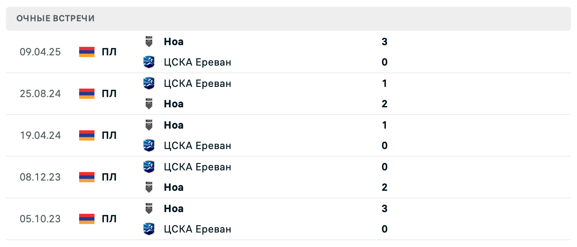Open the Ноа team page from the top match

(173, 41)
